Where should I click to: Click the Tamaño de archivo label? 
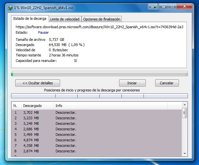(31, 40)
